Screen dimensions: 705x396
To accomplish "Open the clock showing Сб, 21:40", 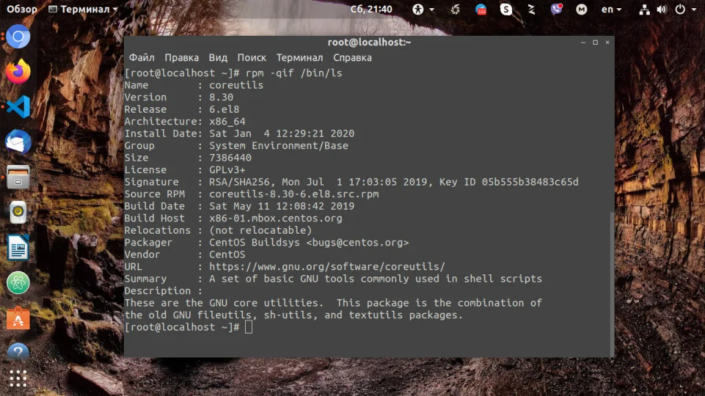I will click(x=371, y=9).
